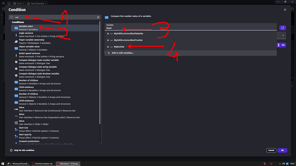This screenshot has height=166, width=296.
Task: Select Value for Resource bar (continuous)
Action: click(x=55, y=109)
